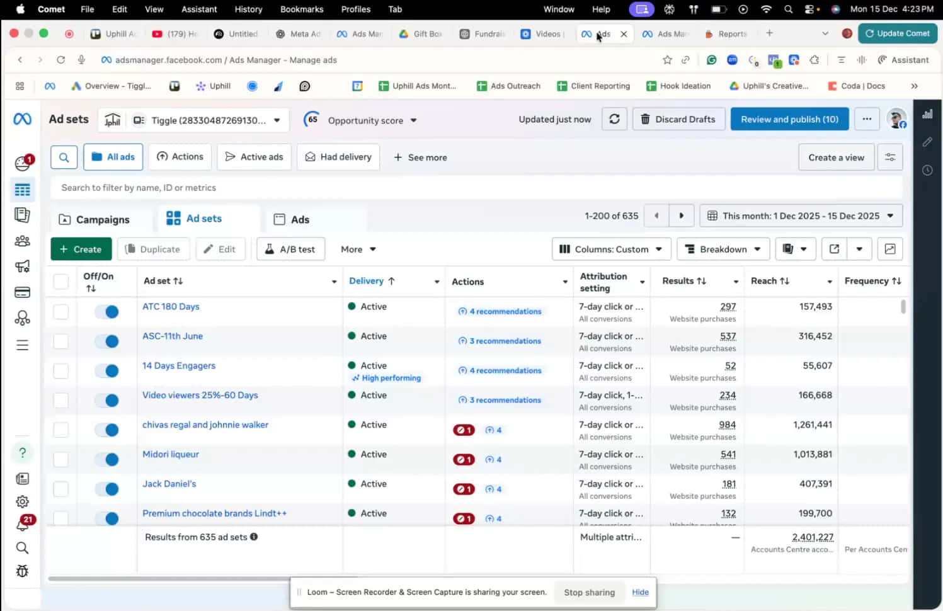Open the Audiences people icon in left sidebar
This screenshot has width=943, height=611.
tap(23, 241)
